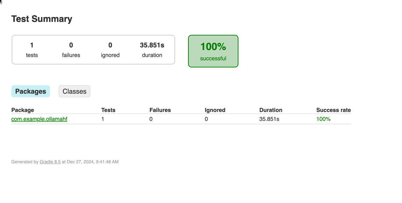Select the Test Summary heading
Screen dimensions: 402x203
point(42,19)
